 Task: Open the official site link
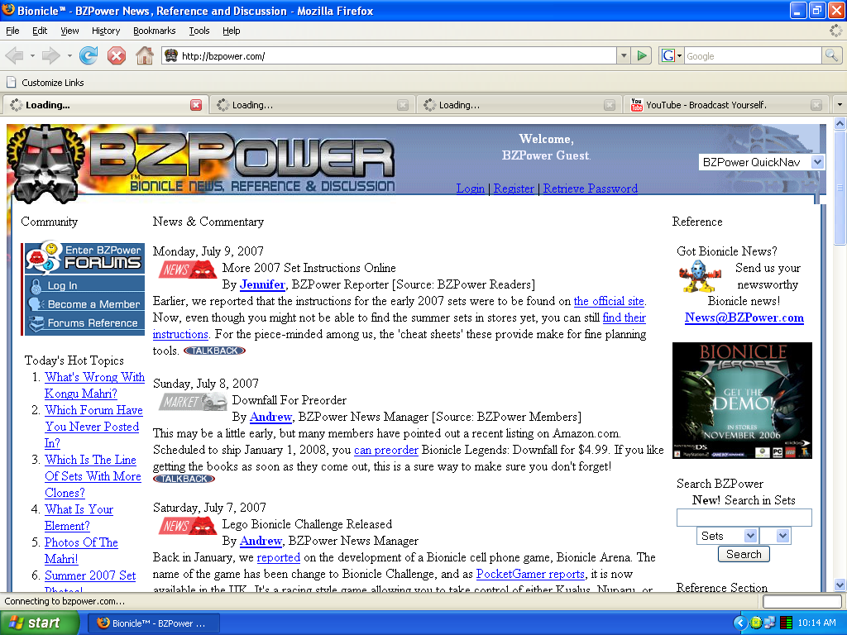click(609, 301)
